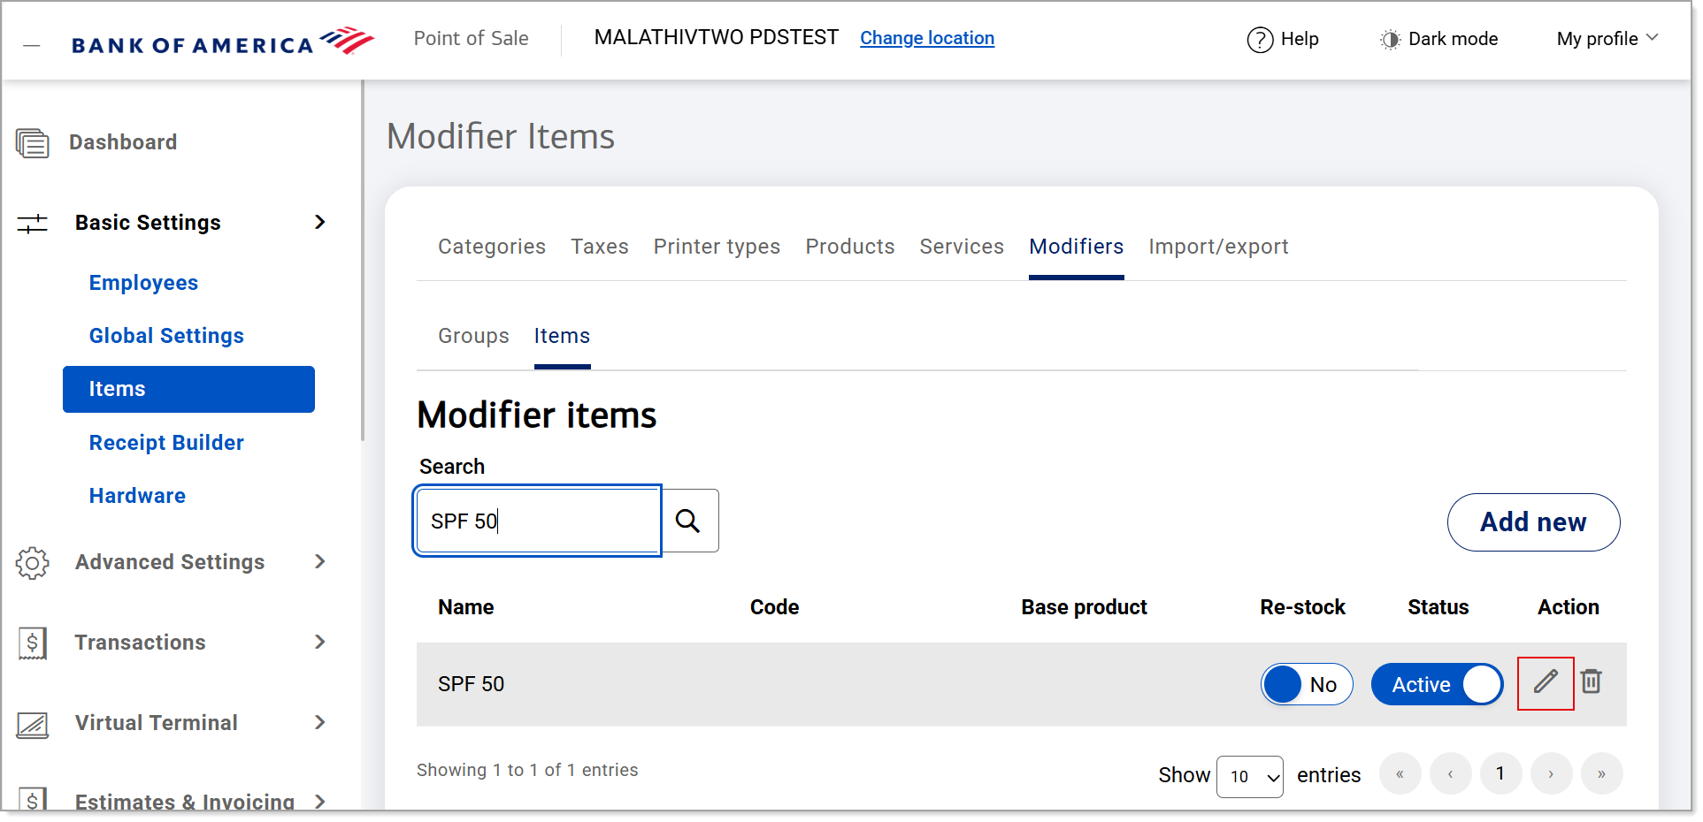
Task: Click the Dark mode sun icon
Action: click(x=1390, y=40)
